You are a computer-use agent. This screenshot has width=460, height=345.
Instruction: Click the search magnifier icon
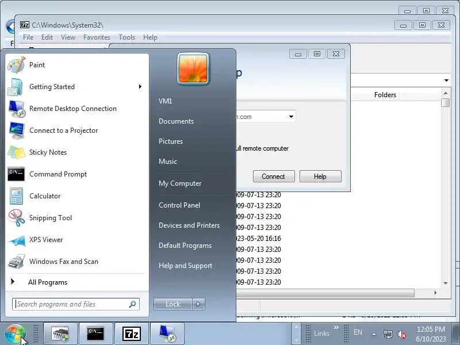point(133,304)
